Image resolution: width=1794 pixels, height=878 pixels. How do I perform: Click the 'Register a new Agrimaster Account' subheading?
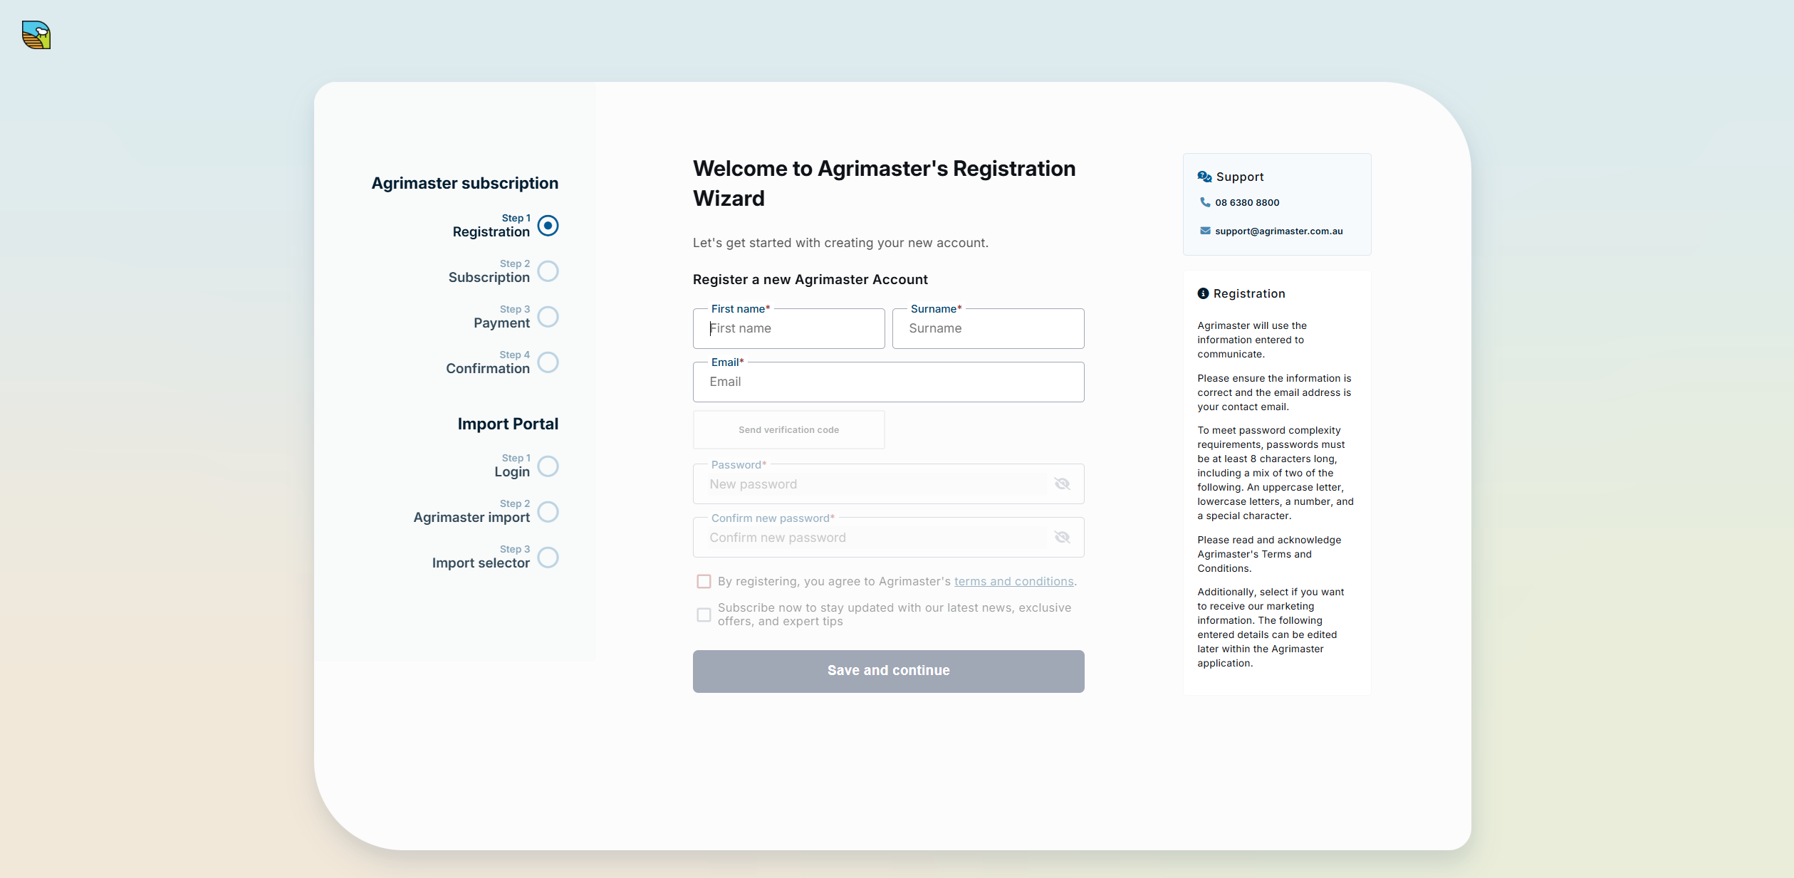point(810,280)
